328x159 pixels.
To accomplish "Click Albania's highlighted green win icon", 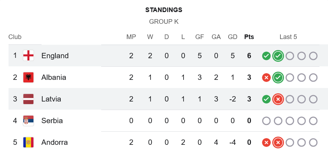I will coord(278,77).
